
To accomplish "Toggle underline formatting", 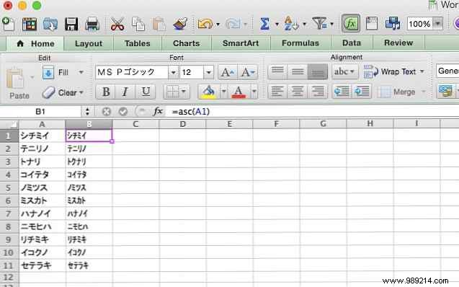I will (146, 92).
